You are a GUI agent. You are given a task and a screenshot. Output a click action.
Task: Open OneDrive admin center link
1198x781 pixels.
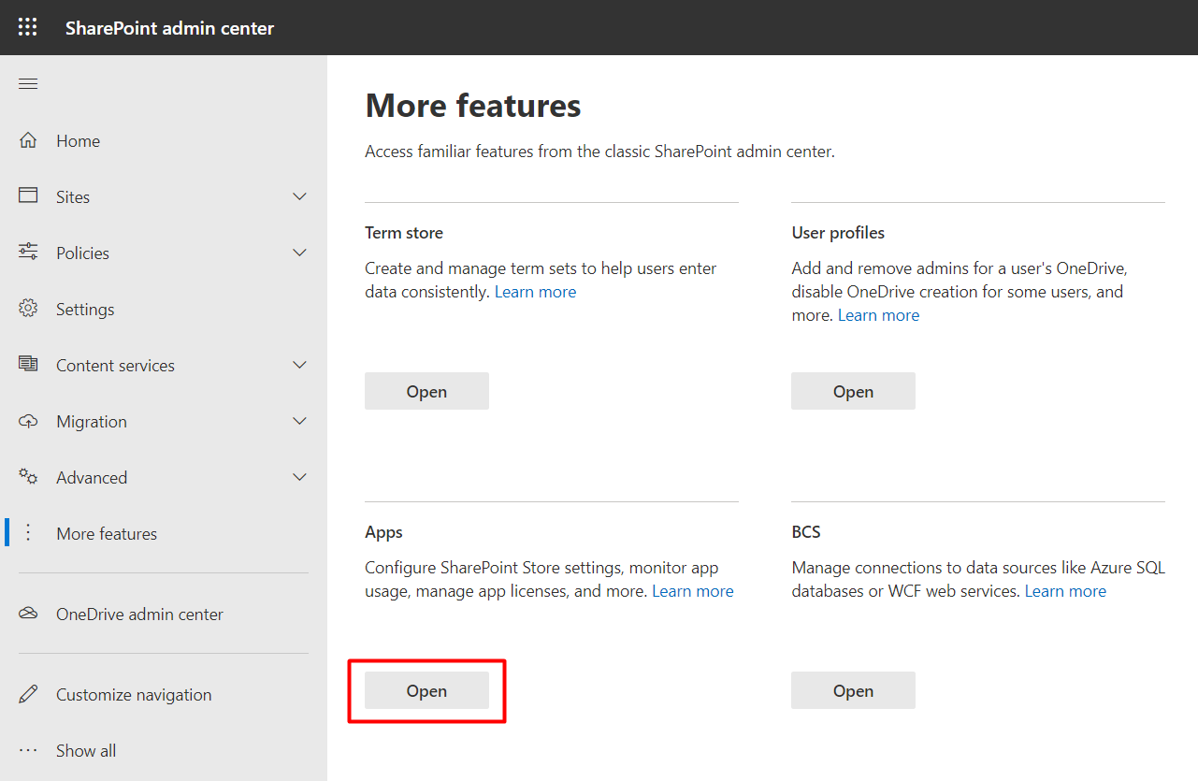point(139,615)
